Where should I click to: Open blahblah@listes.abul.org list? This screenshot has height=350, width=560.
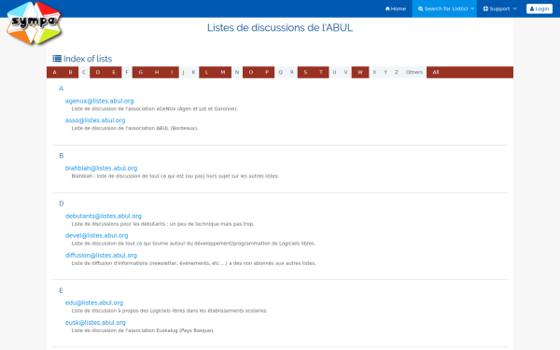[x=101, y=168]
